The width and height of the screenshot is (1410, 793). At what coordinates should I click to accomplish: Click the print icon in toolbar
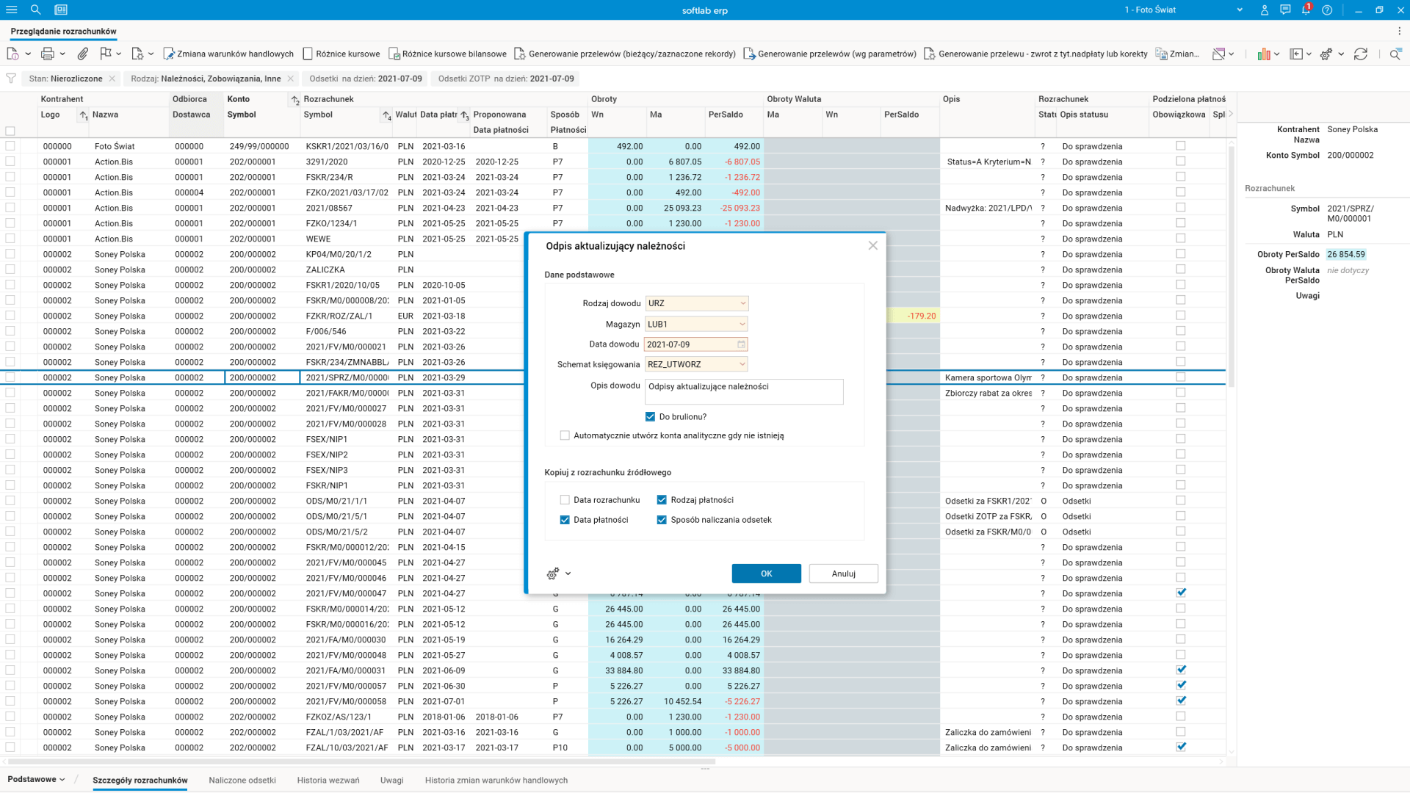(x=48, y=54)
